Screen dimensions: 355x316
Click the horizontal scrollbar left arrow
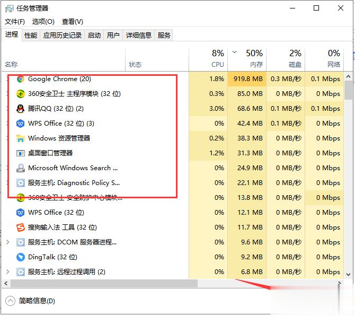[6, 283]
